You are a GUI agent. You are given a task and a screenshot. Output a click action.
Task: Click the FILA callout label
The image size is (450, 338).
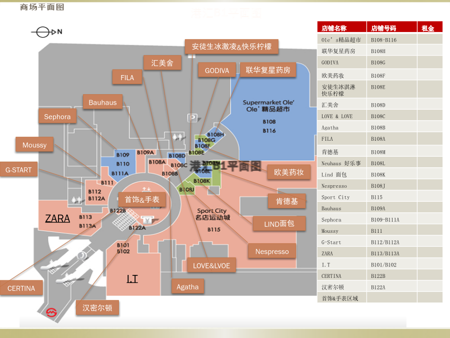tap(127, 77)
